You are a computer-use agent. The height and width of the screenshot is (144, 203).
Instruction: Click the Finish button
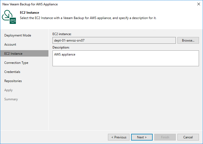pos(165,137)
